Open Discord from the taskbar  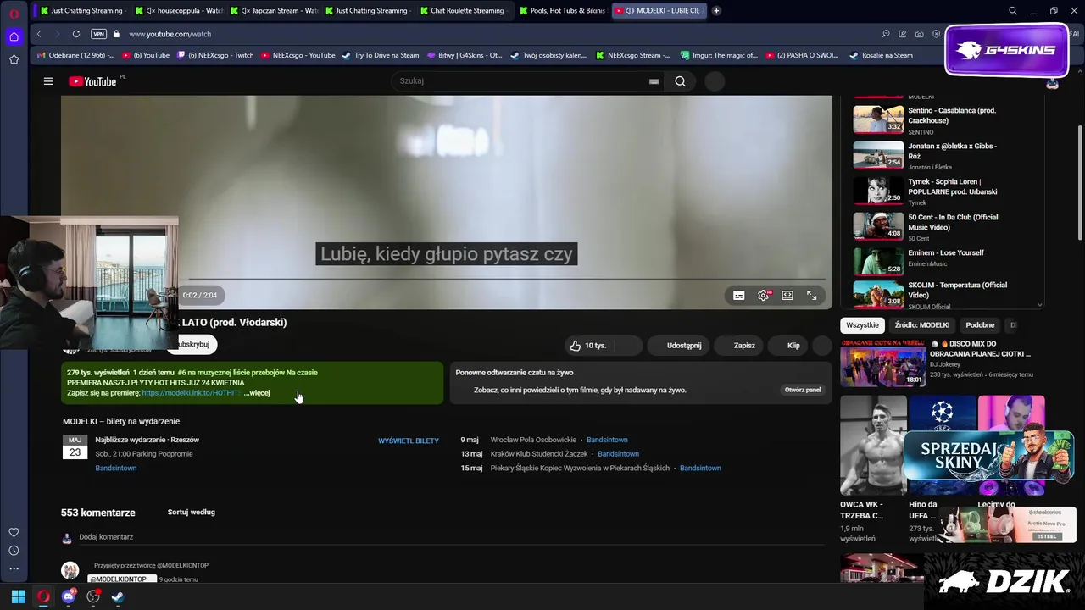pyautogui.click(x=69, y=596)
